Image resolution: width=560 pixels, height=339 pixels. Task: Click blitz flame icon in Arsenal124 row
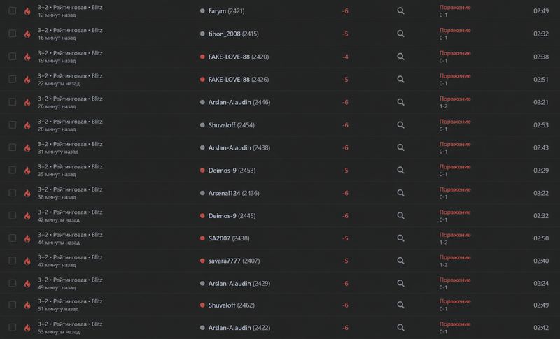[27, 193]
